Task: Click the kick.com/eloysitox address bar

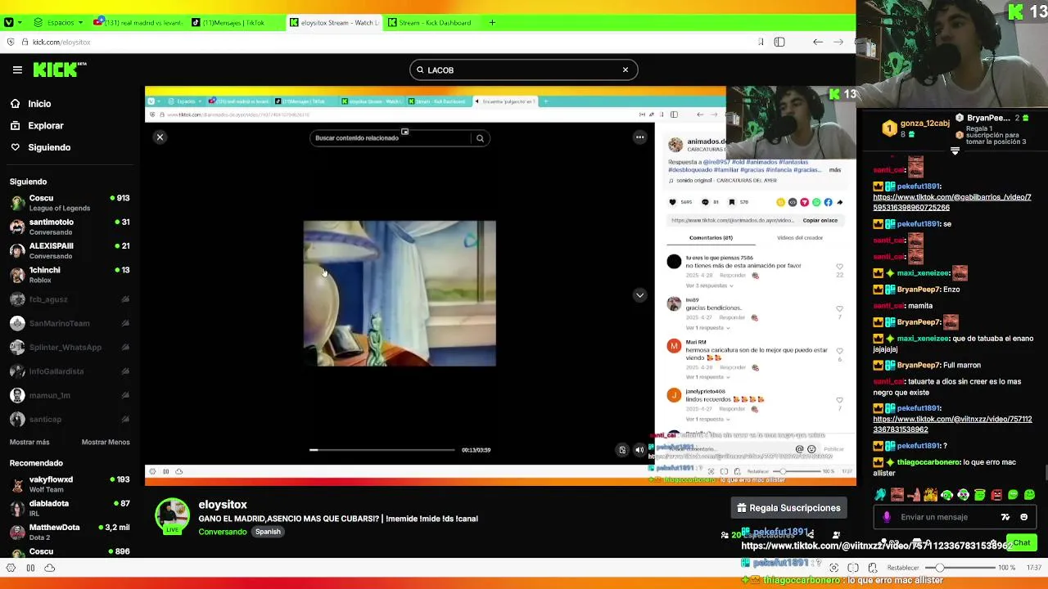Action: click(x=61, y=42)
